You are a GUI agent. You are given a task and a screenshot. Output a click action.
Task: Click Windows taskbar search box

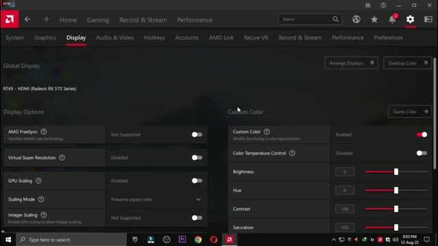tap(71, 240)
